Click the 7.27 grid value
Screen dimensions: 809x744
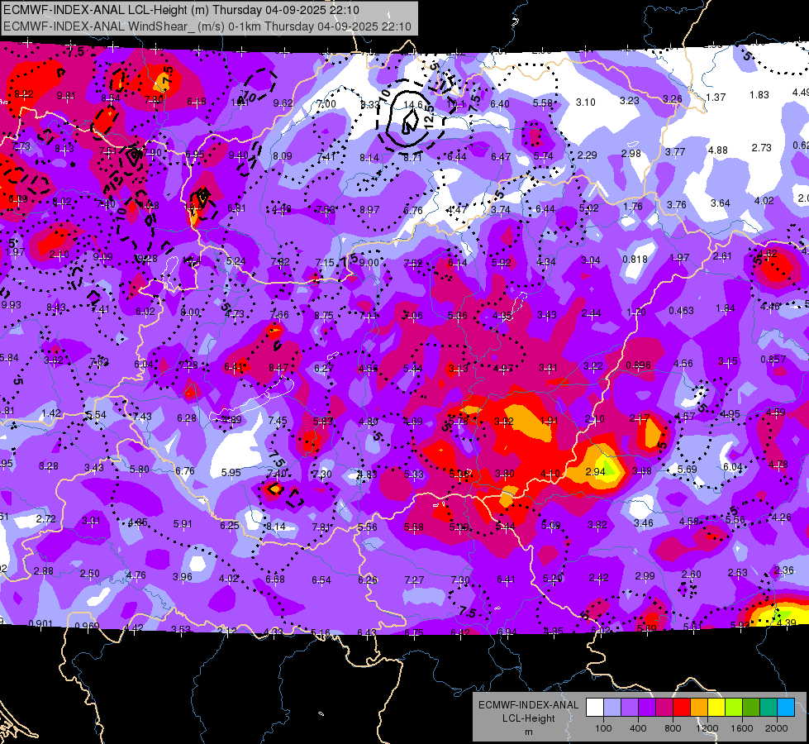pos(414,579)
